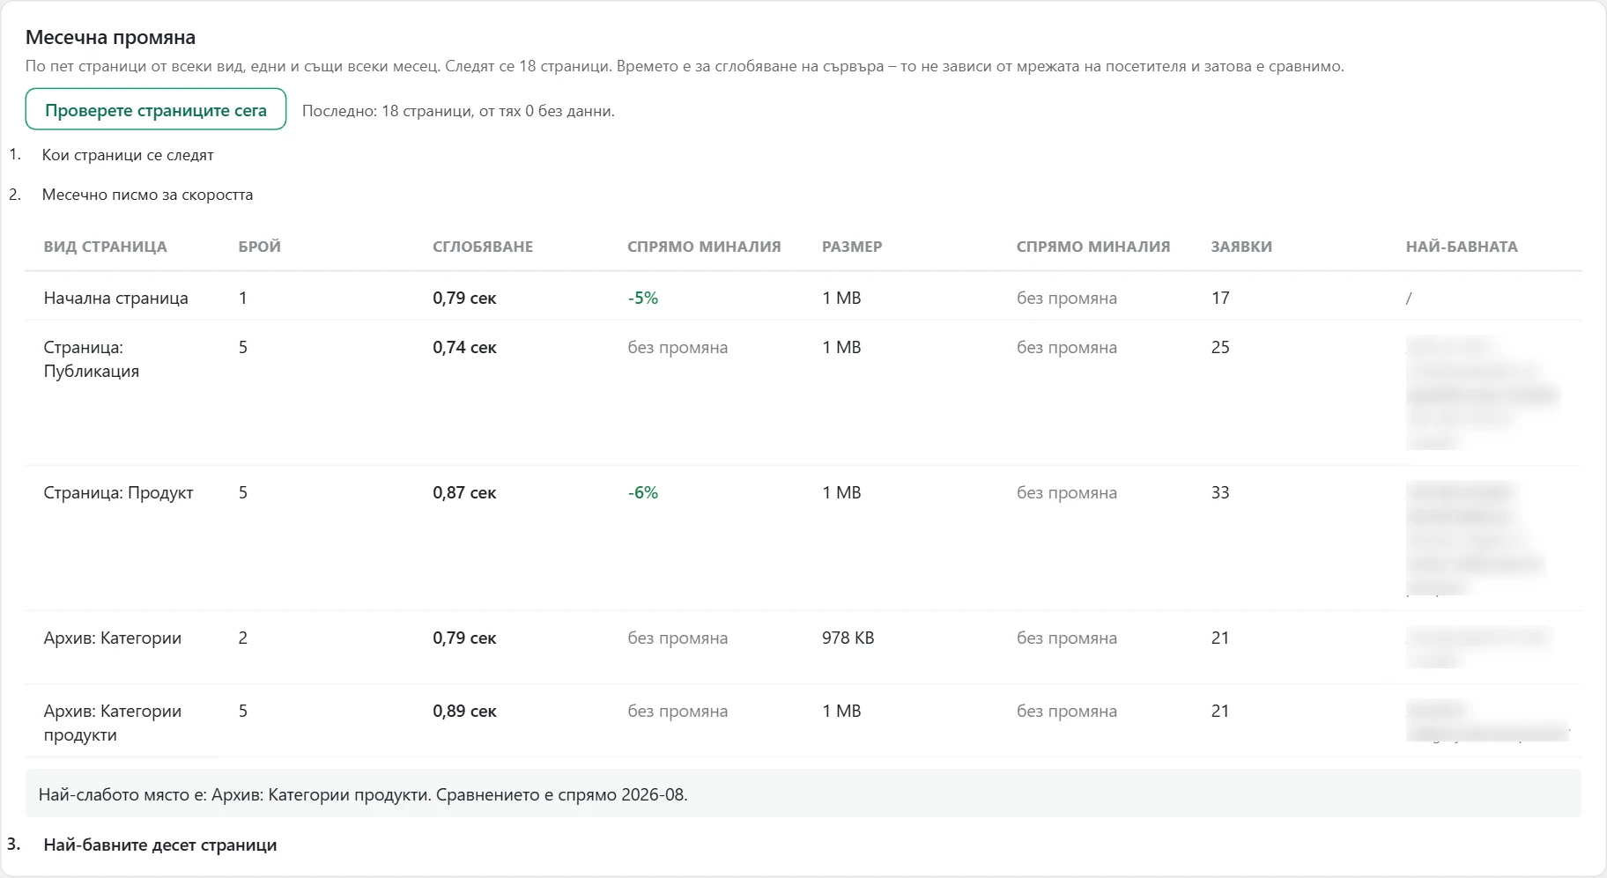Viewport: 1607px width, 878px height.
Task: Click the "25" requests value
Action: pyautogui.click(x=1220, y=347)
